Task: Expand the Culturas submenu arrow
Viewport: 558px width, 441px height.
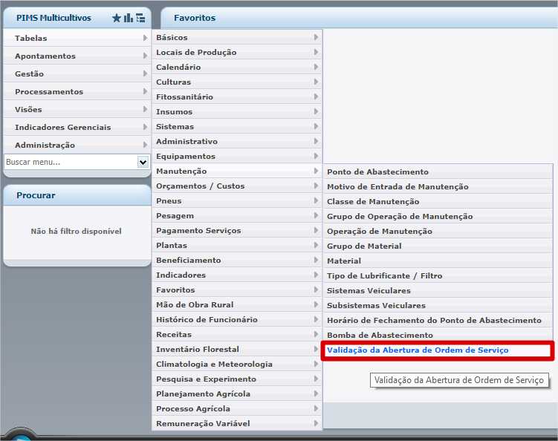Action: tap(316, 82)
